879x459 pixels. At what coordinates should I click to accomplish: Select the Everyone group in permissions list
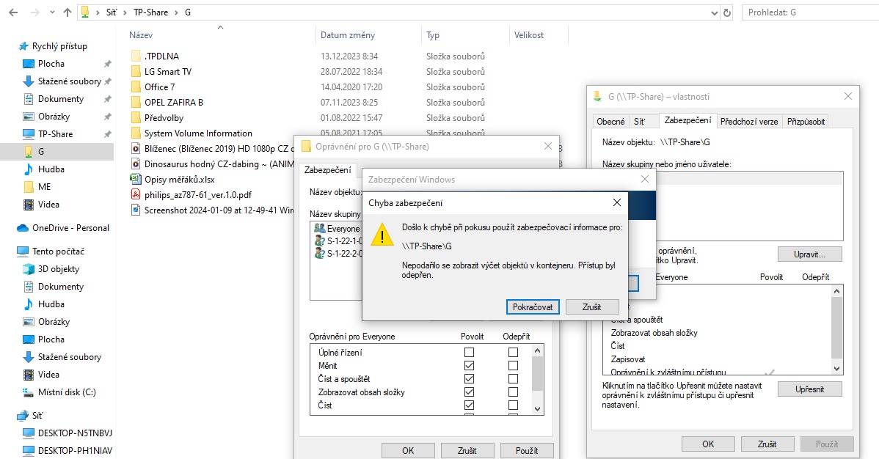pyautogui.click(x=343, y=229)
